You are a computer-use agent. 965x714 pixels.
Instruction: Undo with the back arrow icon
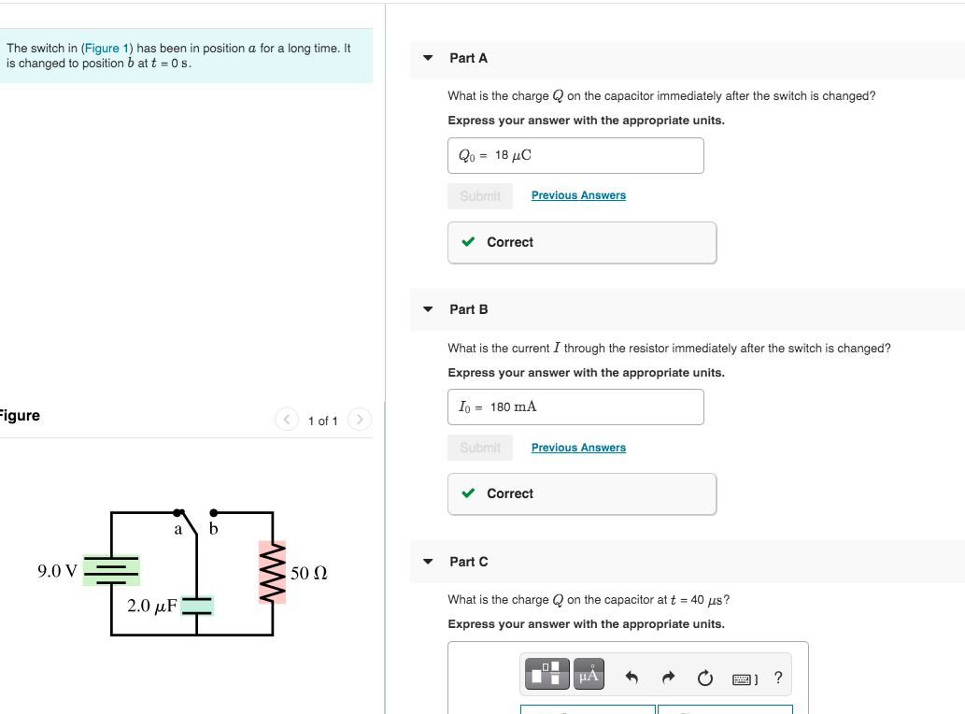coord(632,677)
